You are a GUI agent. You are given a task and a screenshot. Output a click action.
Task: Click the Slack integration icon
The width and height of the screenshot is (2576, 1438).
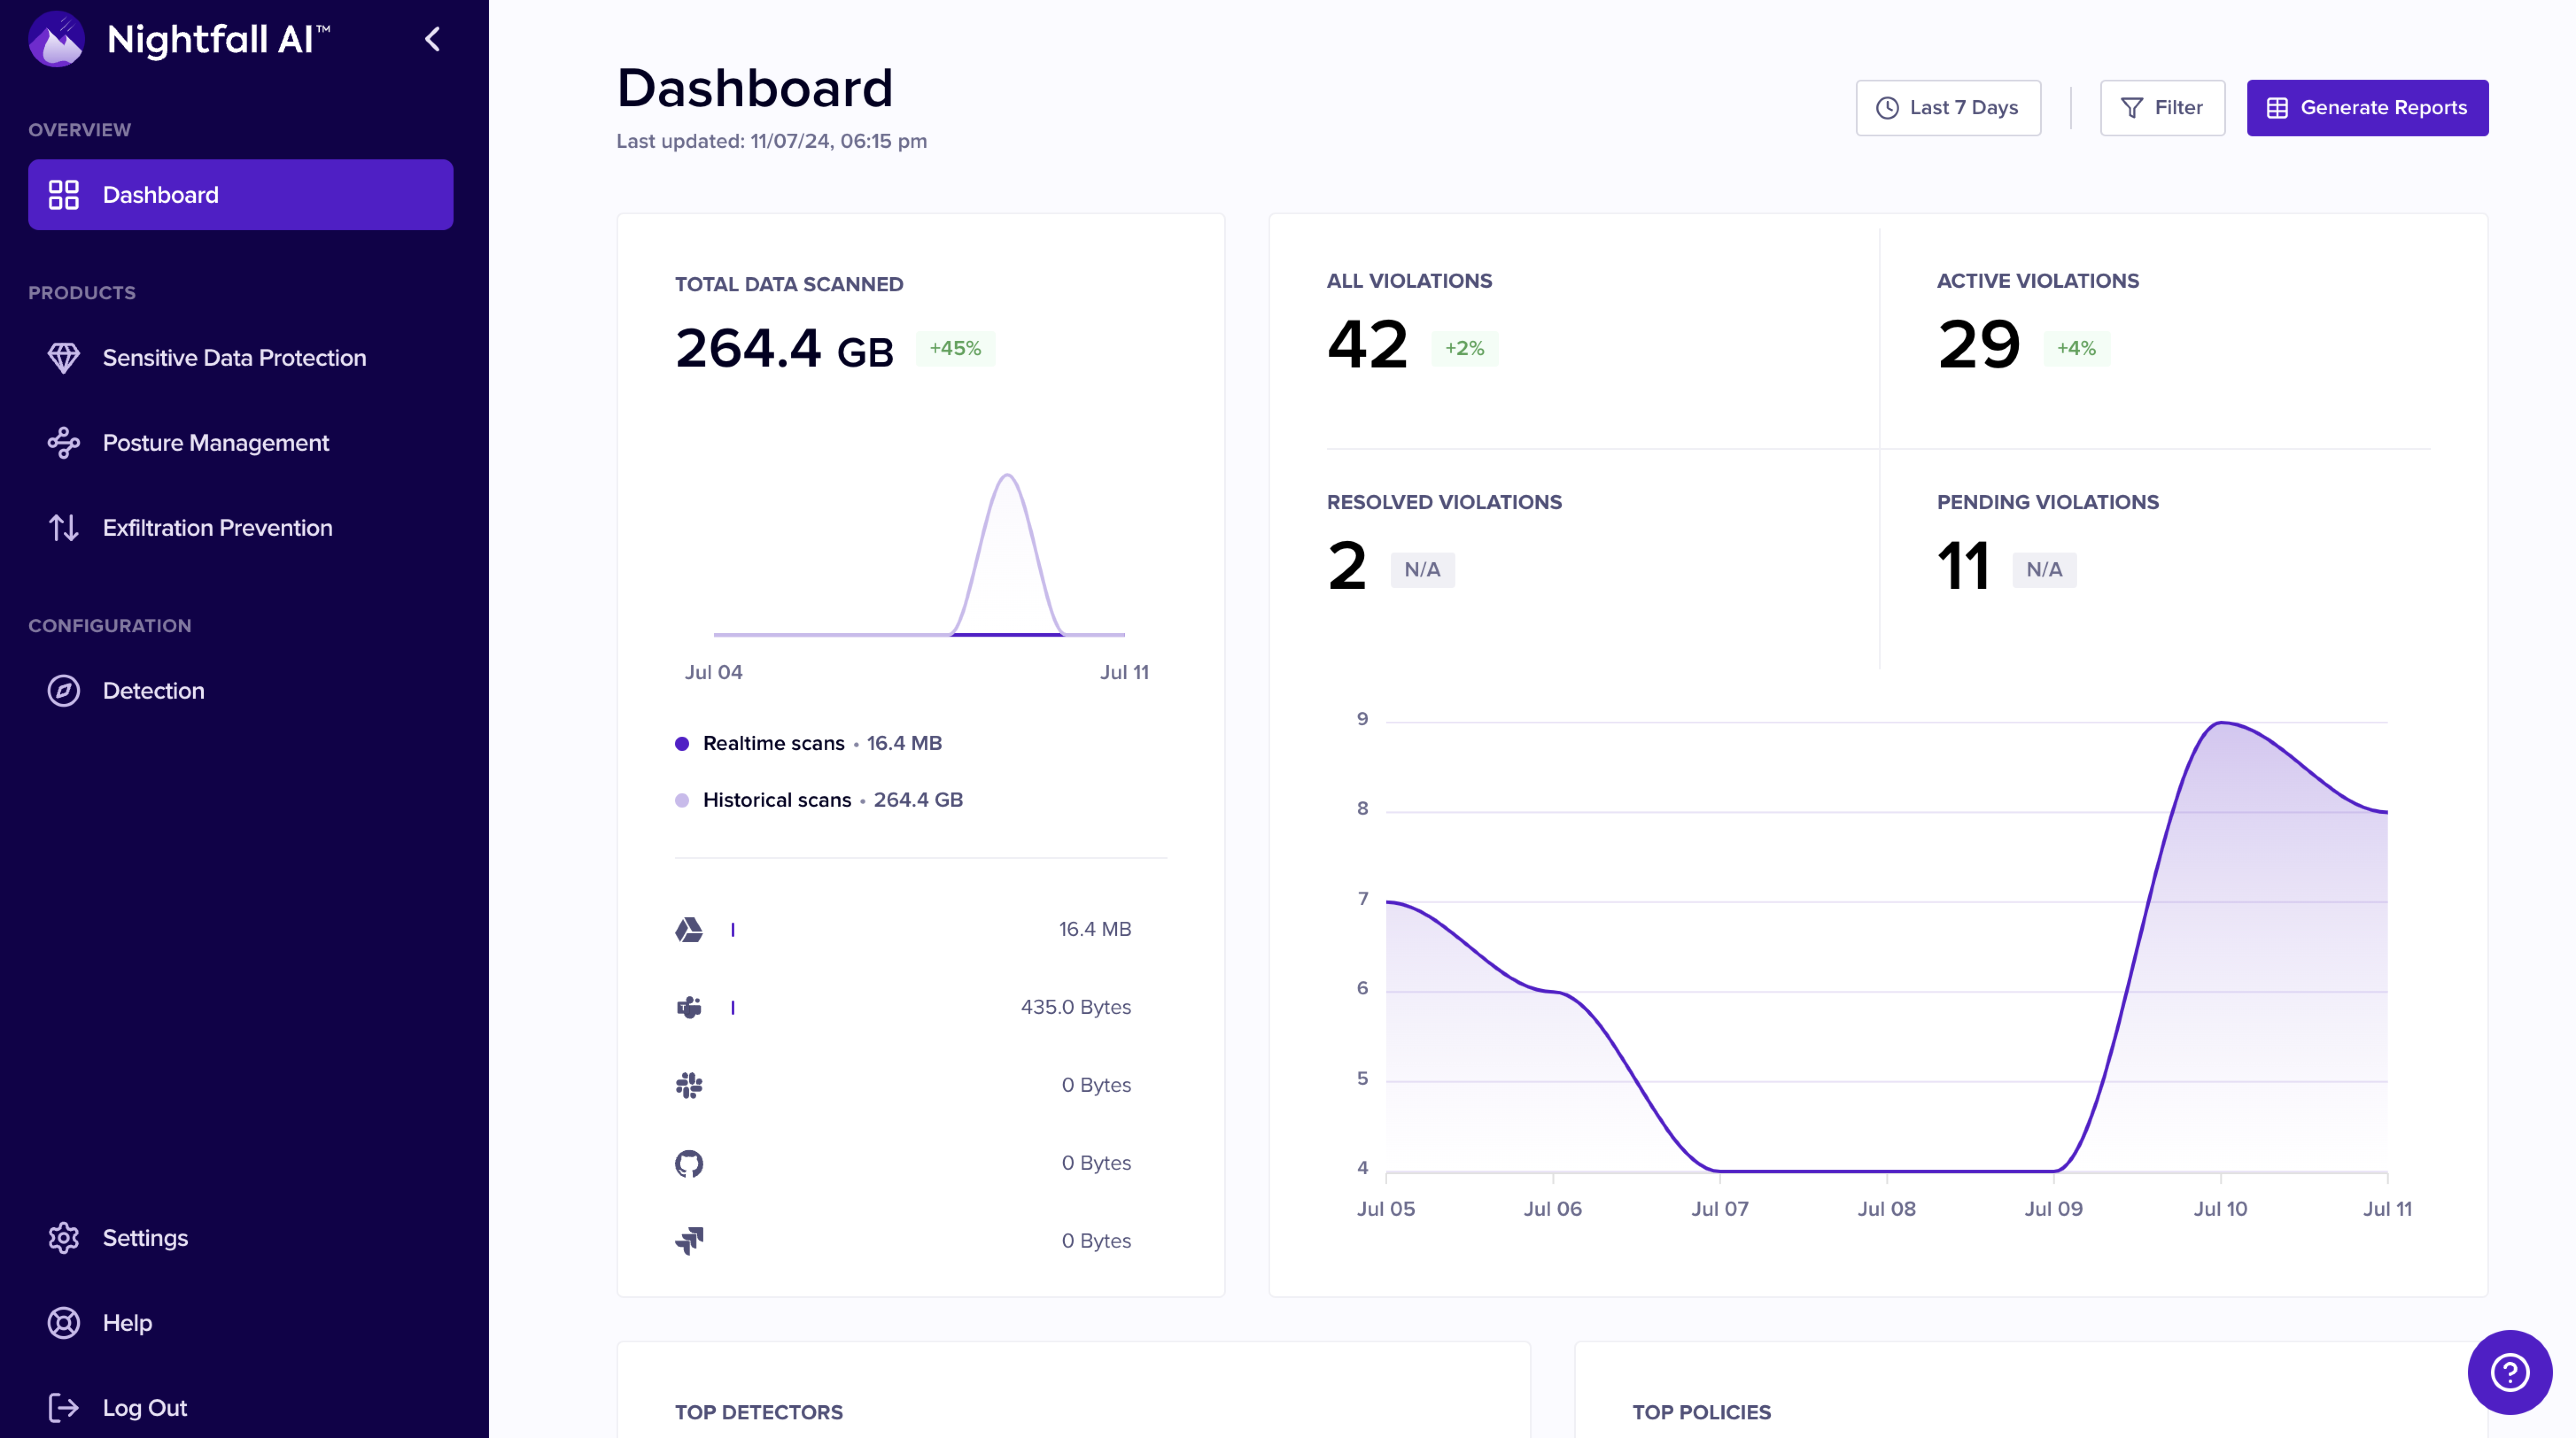[689, 1085]
